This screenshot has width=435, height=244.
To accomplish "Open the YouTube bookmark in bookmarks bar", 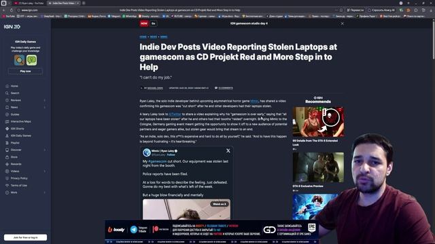I will coord(8,16).
